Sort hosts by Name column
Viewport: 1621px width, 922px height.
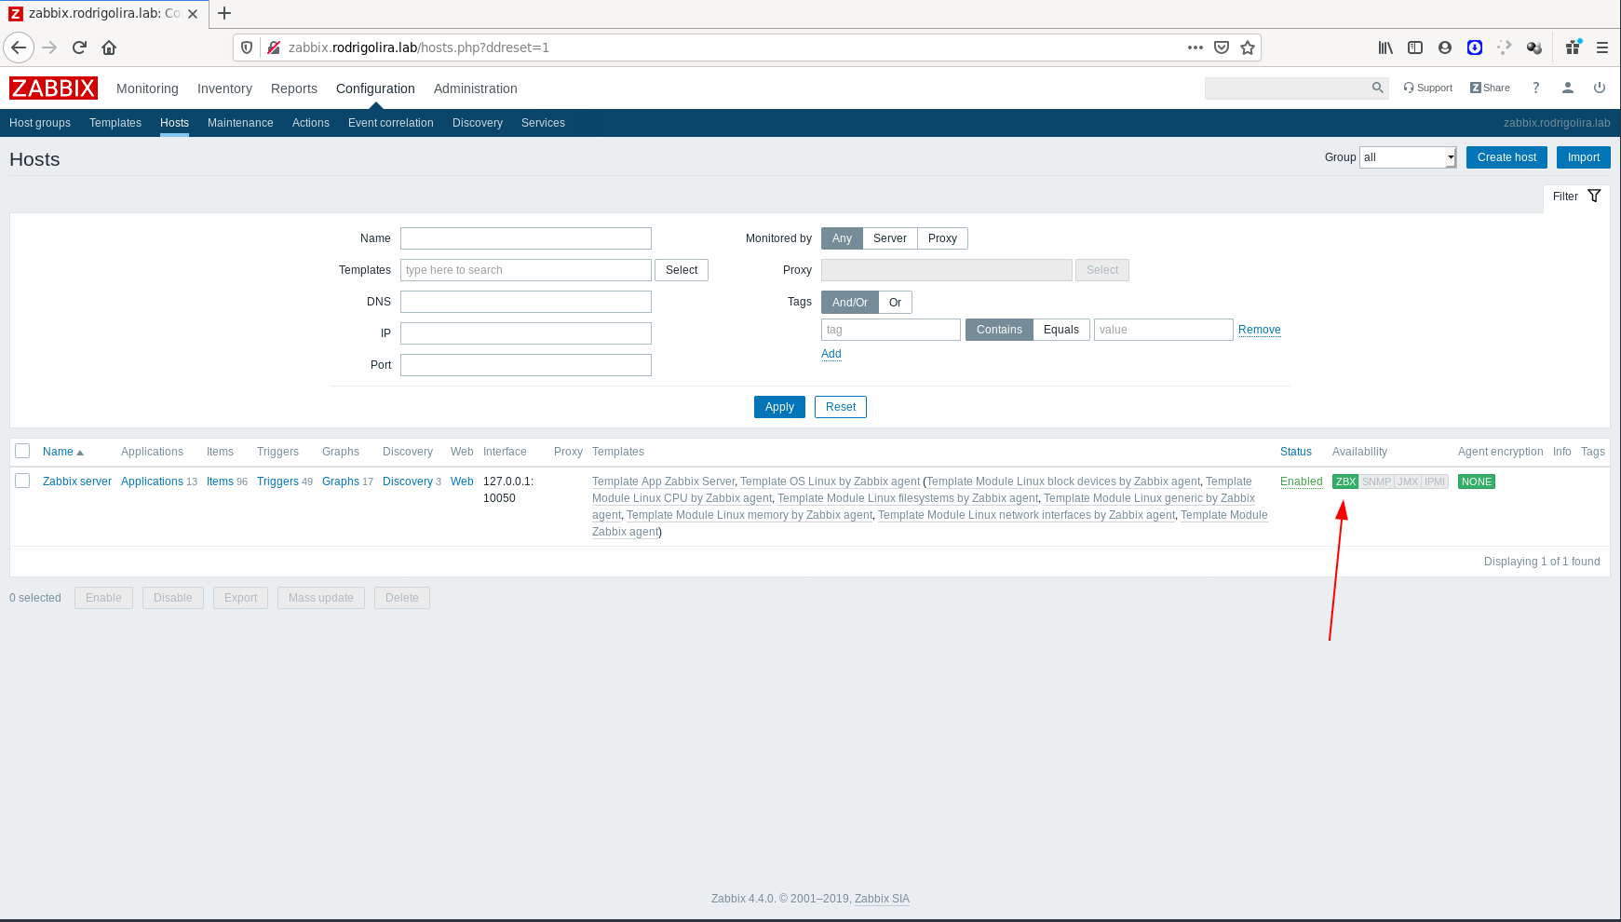click(x=58, y=452)
